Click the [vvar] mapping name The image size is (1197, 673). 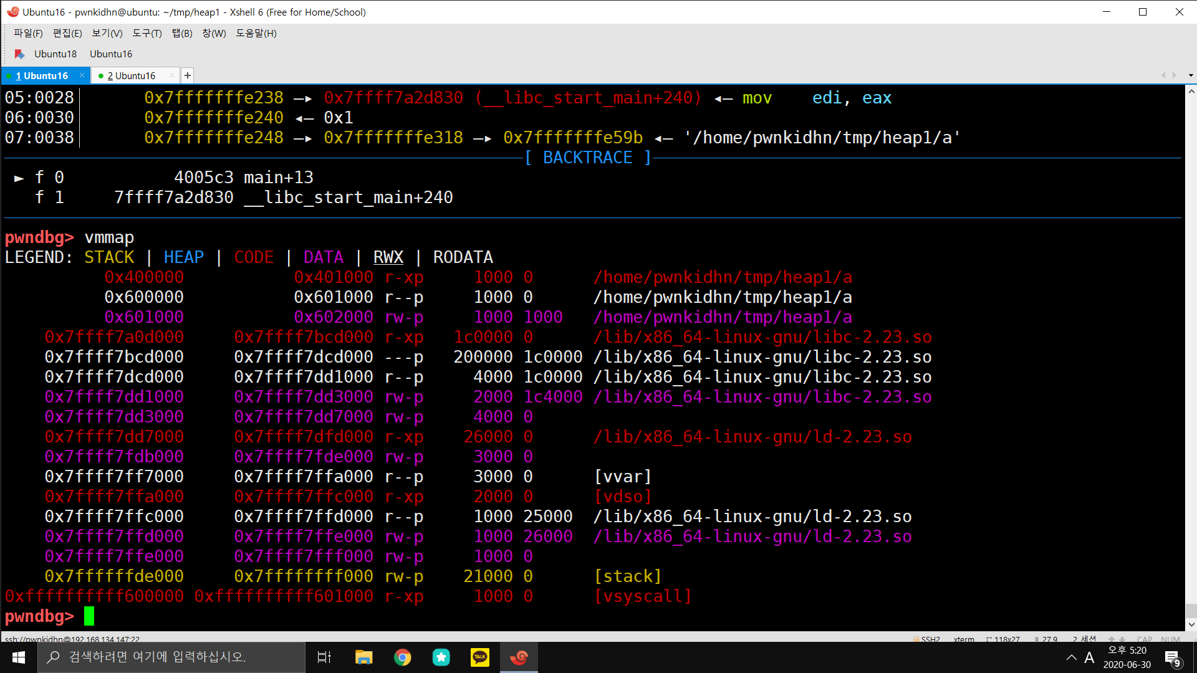coord(623,477)
